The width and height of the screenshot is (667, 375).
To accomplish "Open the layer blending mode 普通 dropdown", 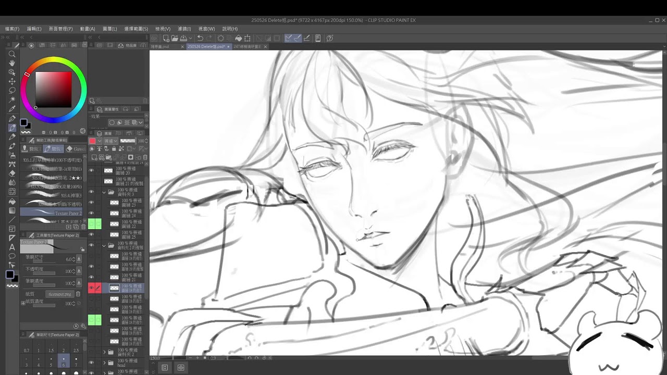I will 110,141.
